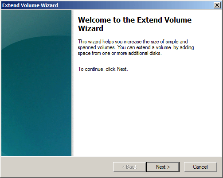This screenshot has width=223, height=178.
Task: Click the 'To continue, click Next.' text
Action: [x=103, y=69]
